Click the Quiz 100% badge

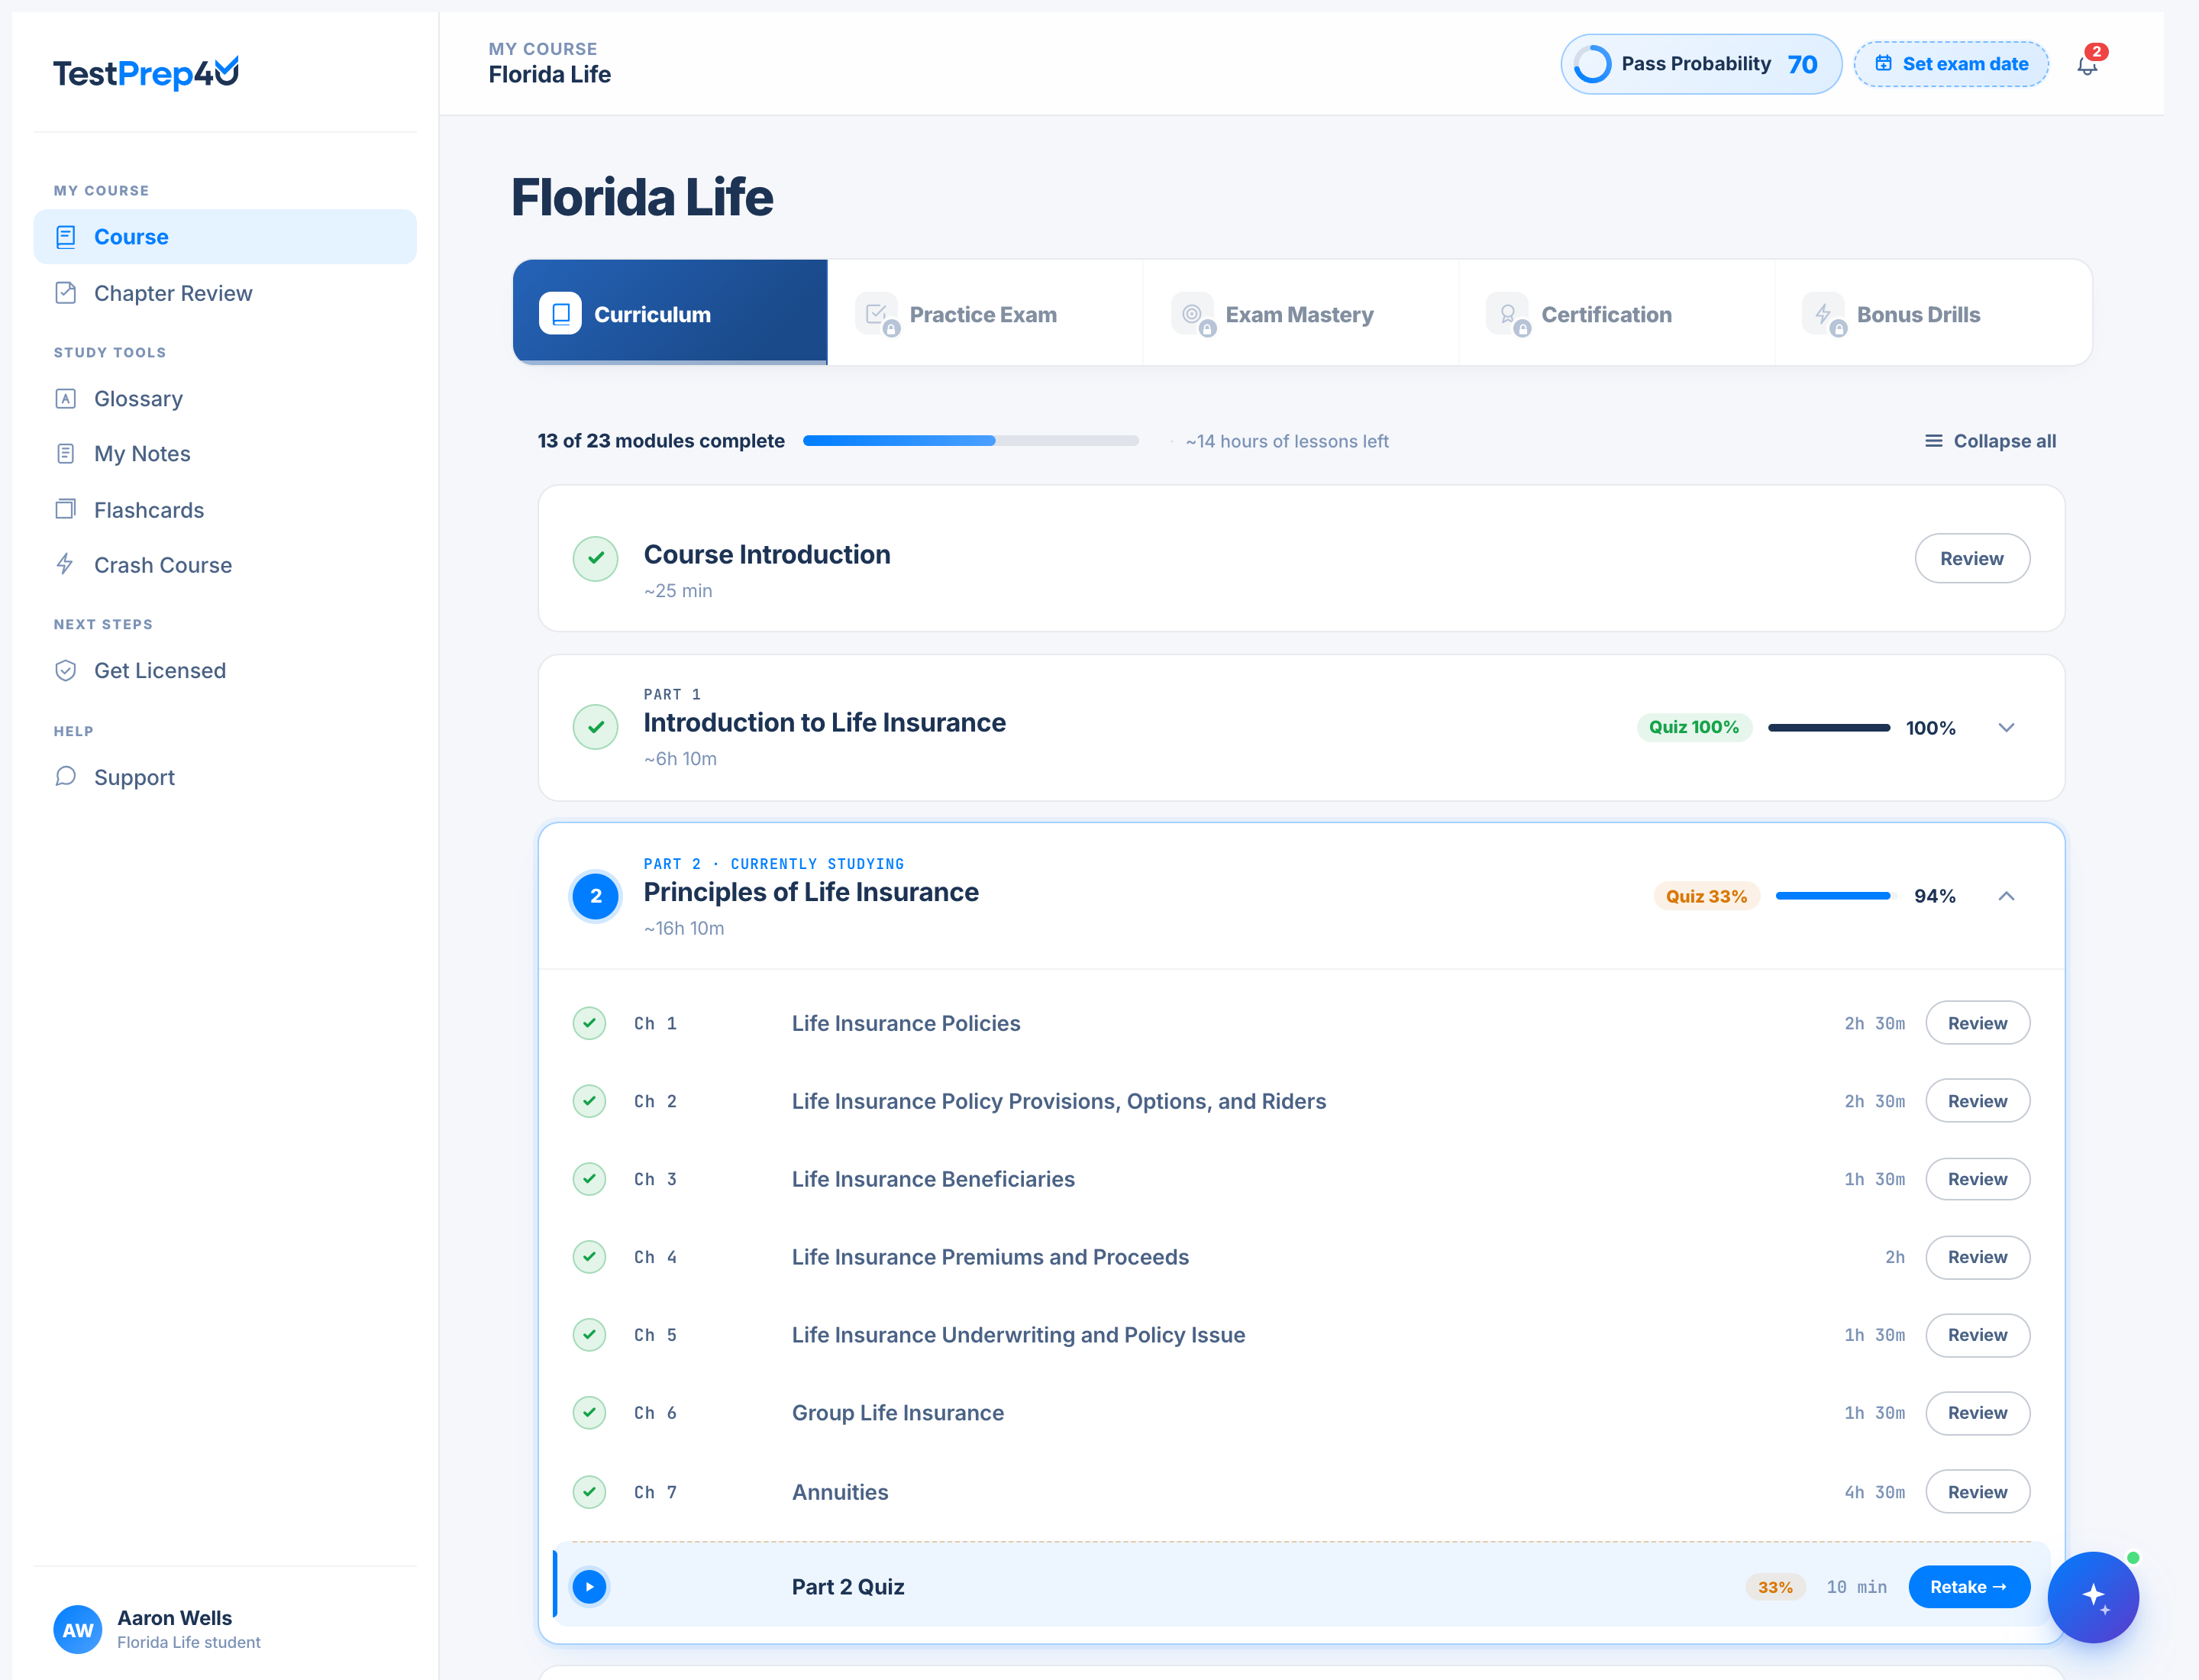[1694, 727]
